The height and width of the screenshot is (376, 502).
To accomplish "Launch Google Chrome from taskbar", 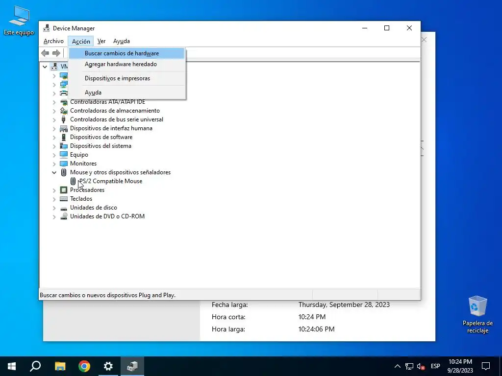I will [84, 366].
